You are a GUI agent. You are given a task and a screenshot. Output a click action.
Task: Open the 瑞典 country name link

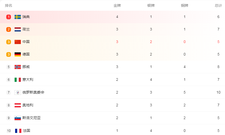click(x=26, y=17)
